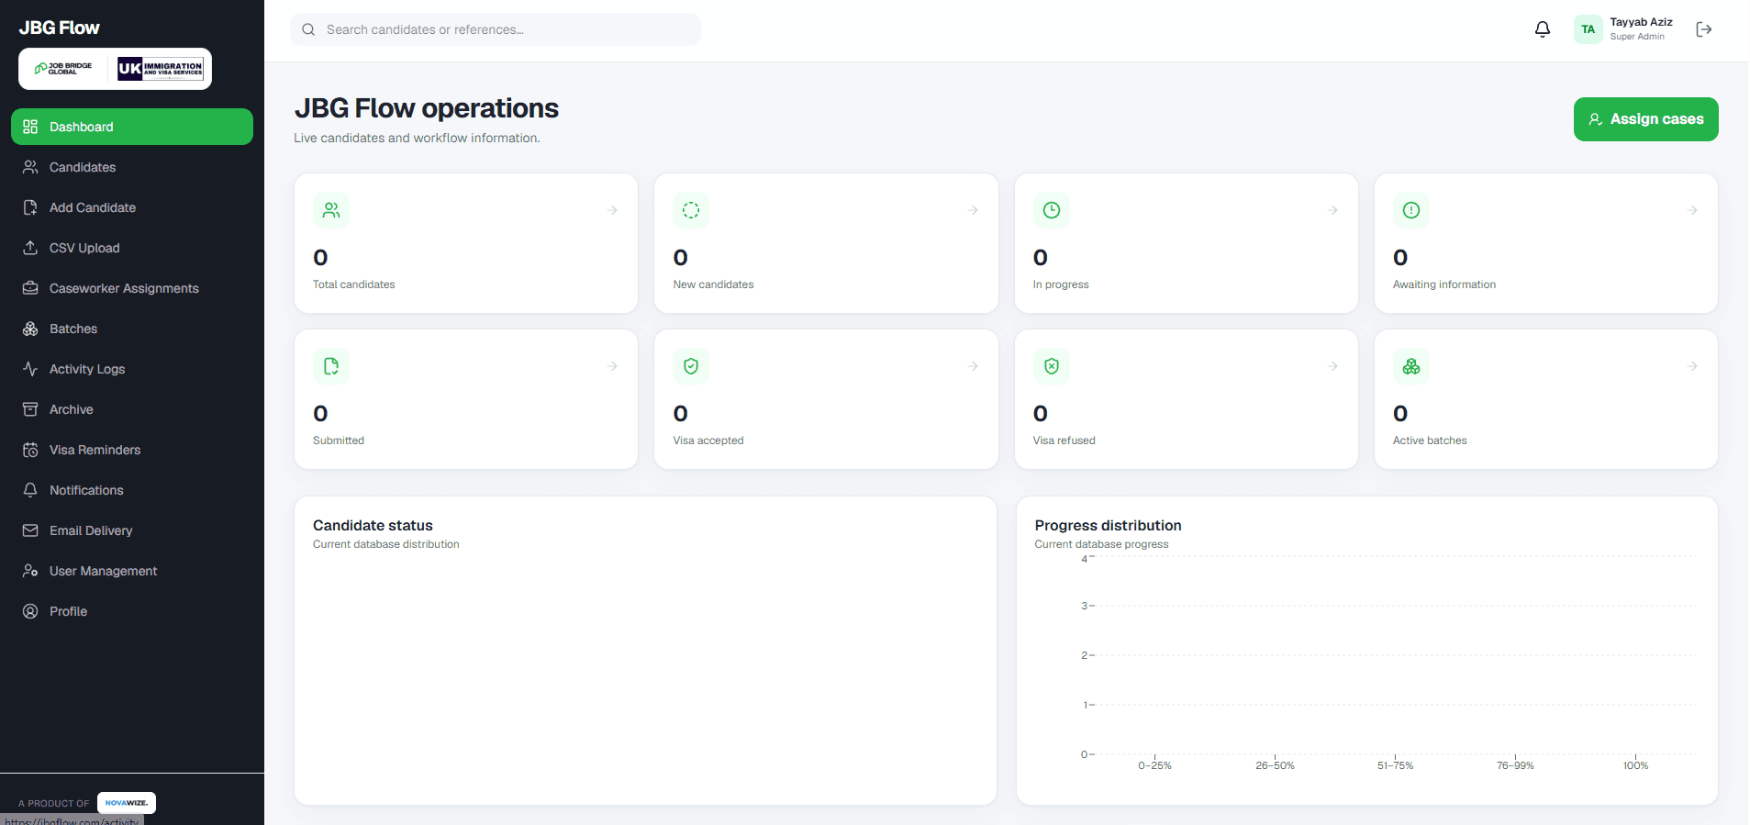This screenshot has width=1750, height=825.
Task: Click the Candidates people icon in the sidebar
Action: [30, 167]
